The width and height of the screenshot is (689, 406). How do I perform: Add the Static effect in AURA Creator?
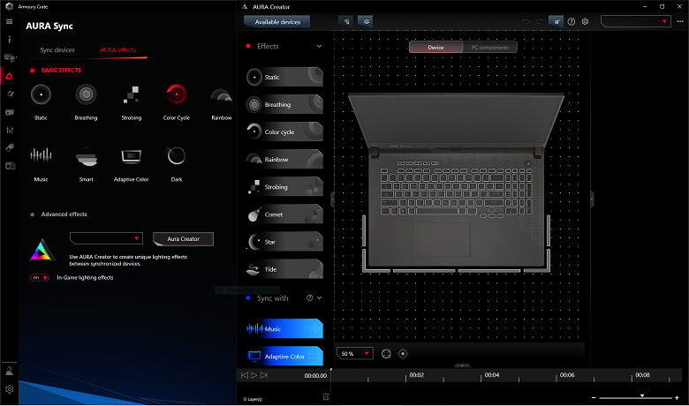[x=284, y=78]
